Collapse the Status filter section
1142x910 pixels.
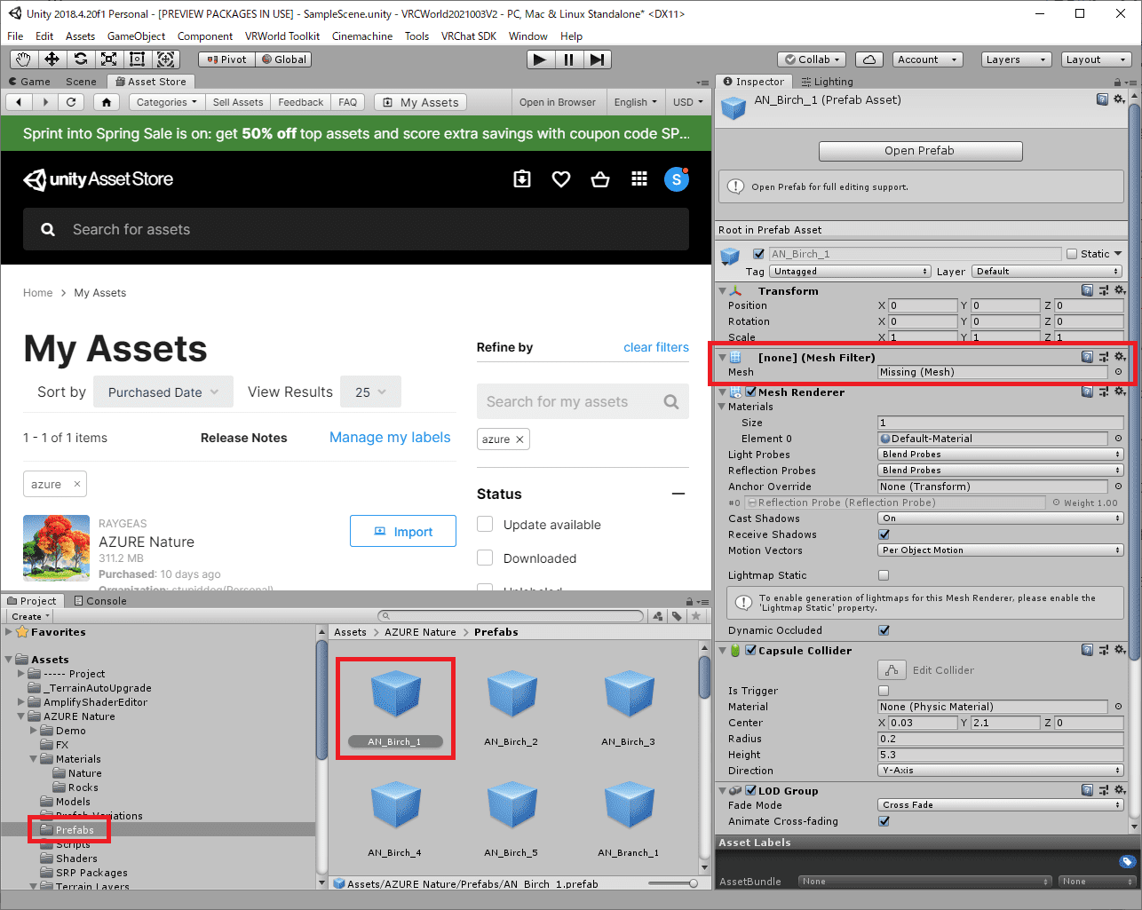pyautogui.click(x=679, y=494)
